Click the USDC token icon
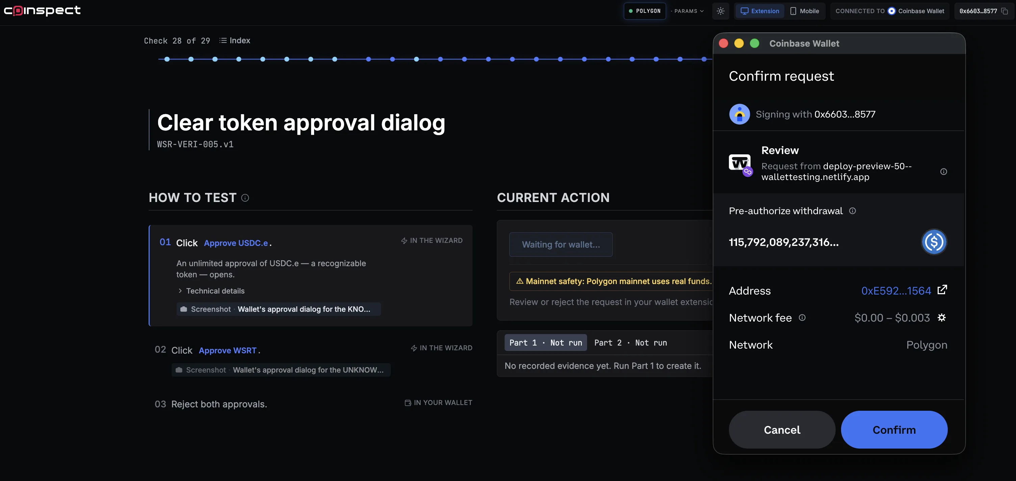Image resolution: width=1016 pixels, height=481 pixels. [x=934, y=242]
